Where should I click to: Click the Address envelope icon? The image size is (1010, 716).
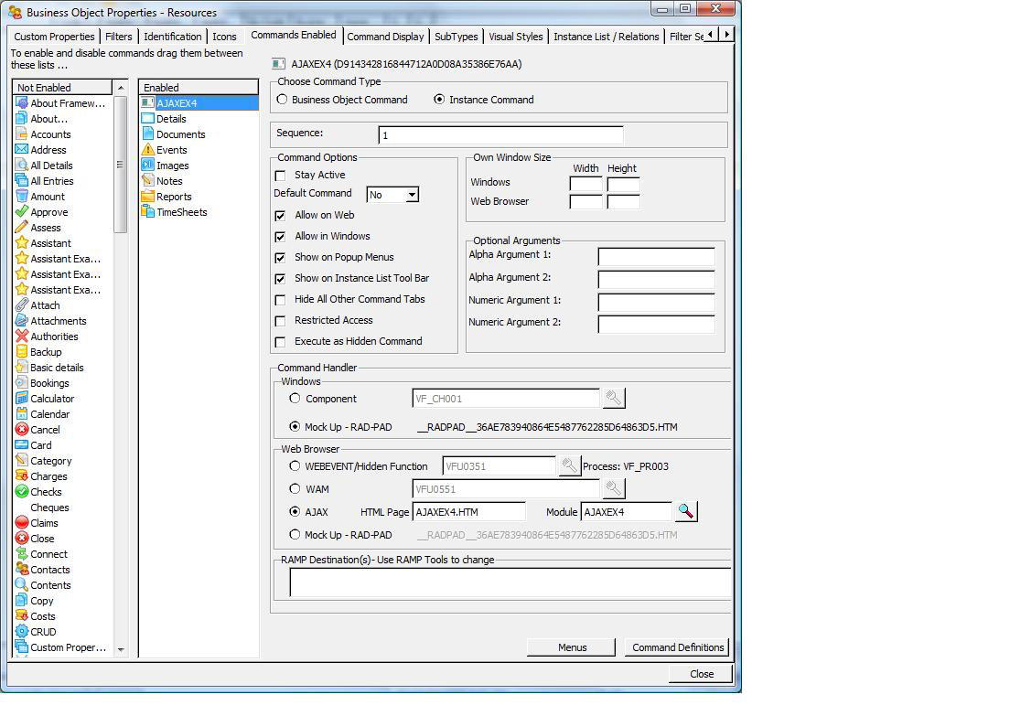(x=22, y=149)
